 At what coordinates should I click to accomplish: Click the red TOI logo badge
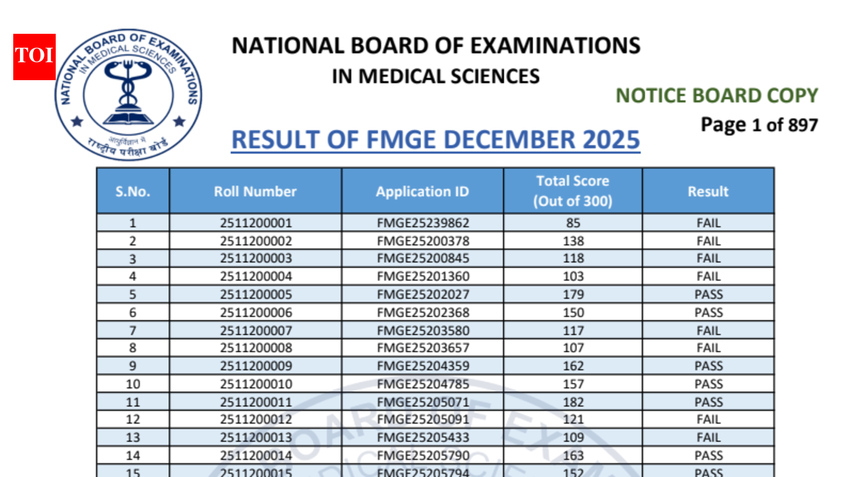click(34, 57)
